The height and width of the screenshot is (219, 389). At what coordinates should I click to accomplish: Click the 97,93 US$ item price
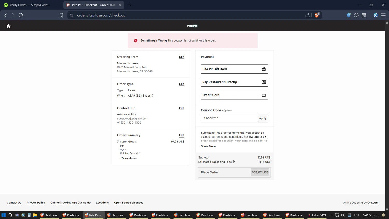[178, 142]
